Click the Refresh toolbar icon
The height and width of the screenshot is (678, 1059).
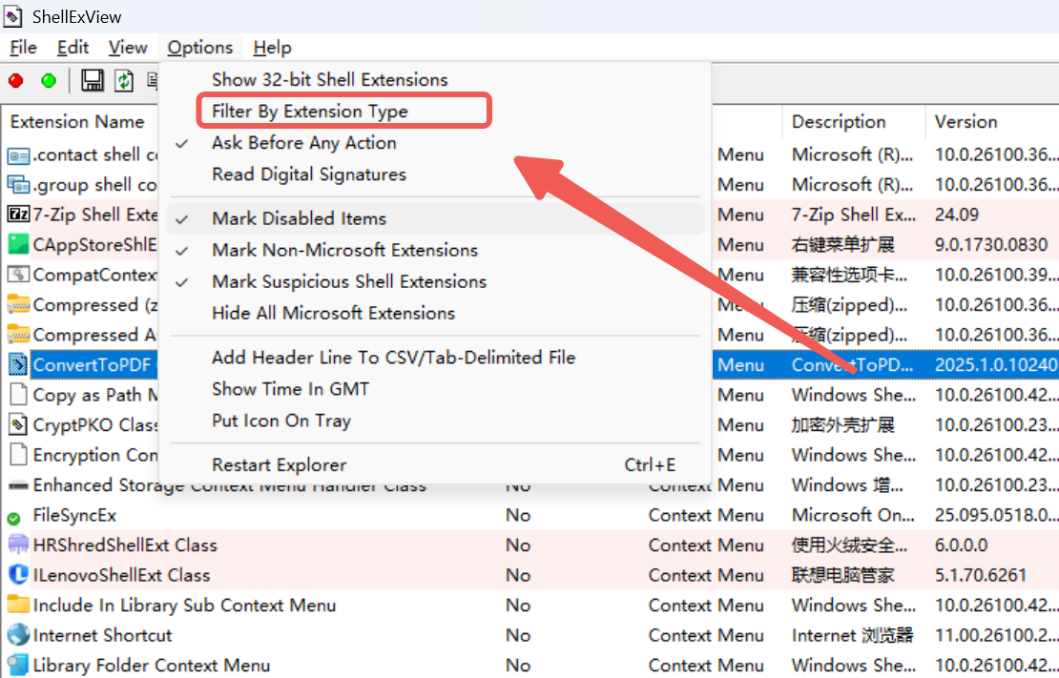pyautogui.click(x=124, y=80)
